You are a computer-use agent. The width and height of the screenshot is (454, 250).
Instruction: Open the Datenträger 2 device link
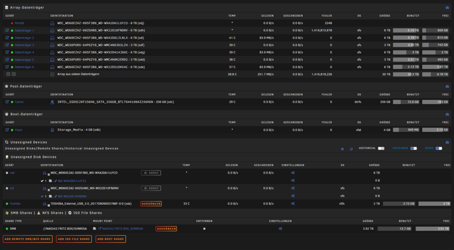[25, 38]
